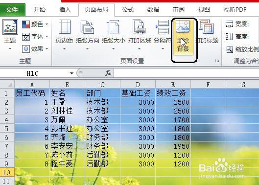Screen dimensions: 259x185
Task: Click the 打印标题 print titles icon
Action: (x=206, y=26)
